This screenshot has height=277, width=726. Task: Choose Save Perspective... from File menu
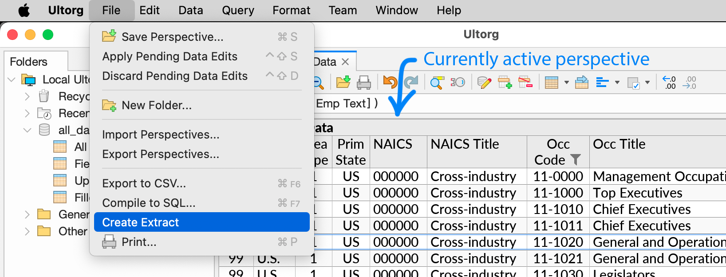coord(202,37)
